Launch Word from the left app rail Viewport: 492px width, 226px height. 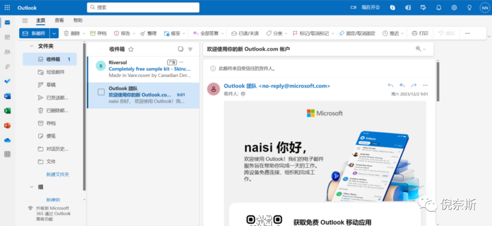pyautogui.click(x=7, y=96)
